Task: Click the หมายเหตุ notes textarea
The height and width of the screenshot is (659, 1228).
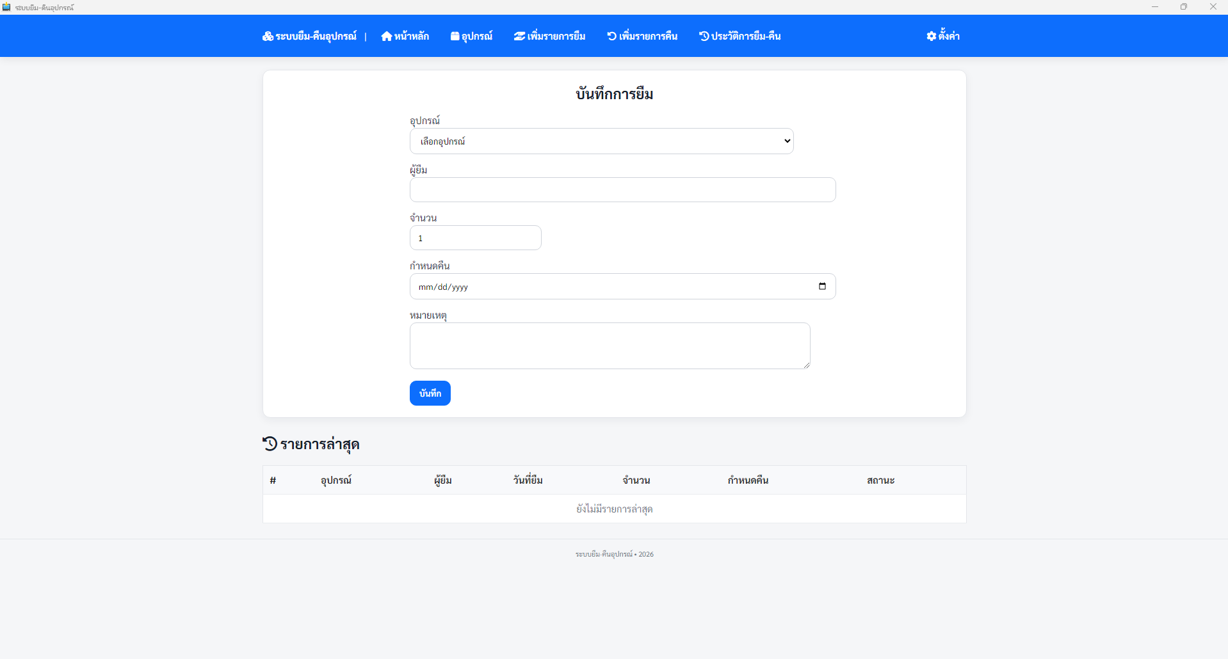Action: [610, 345]
